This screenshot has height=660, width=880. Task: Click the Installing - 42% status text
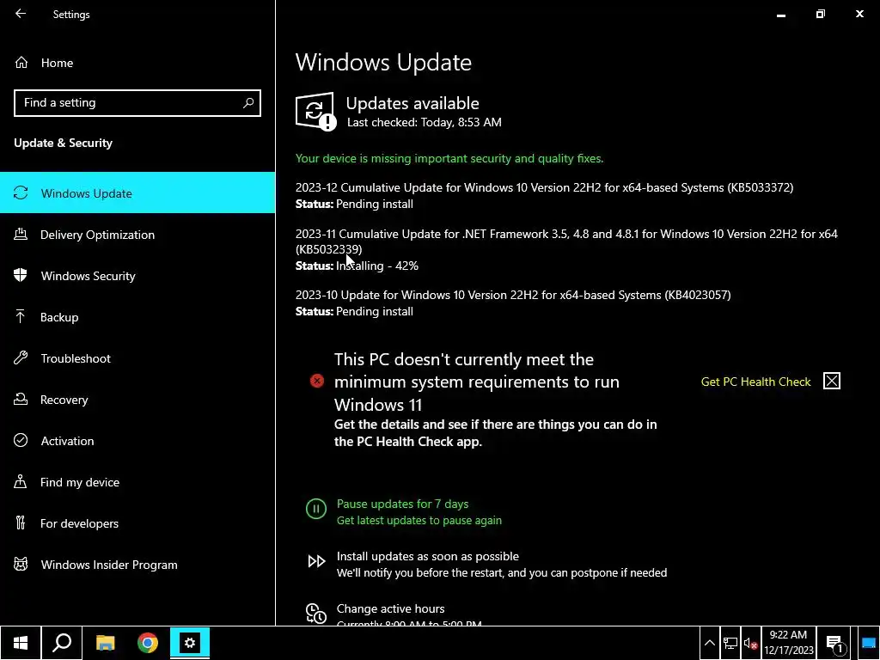(x=377, y=266)
